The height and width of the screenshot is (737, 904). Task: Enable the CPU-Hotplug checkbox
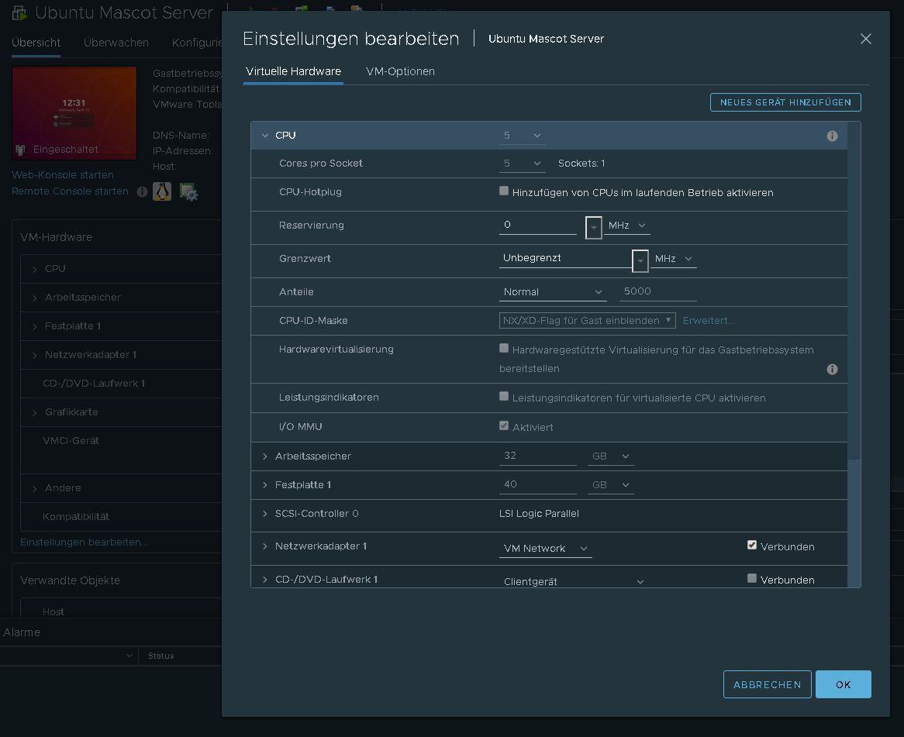coord(504,191)
